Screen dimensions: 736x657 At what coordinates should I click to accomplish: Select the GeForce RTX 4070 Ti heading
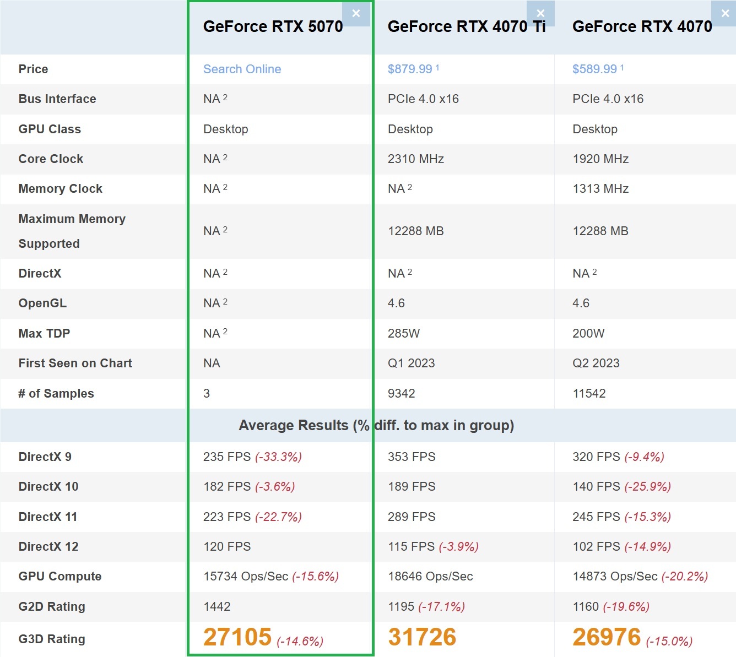click(x=466, y=27)
